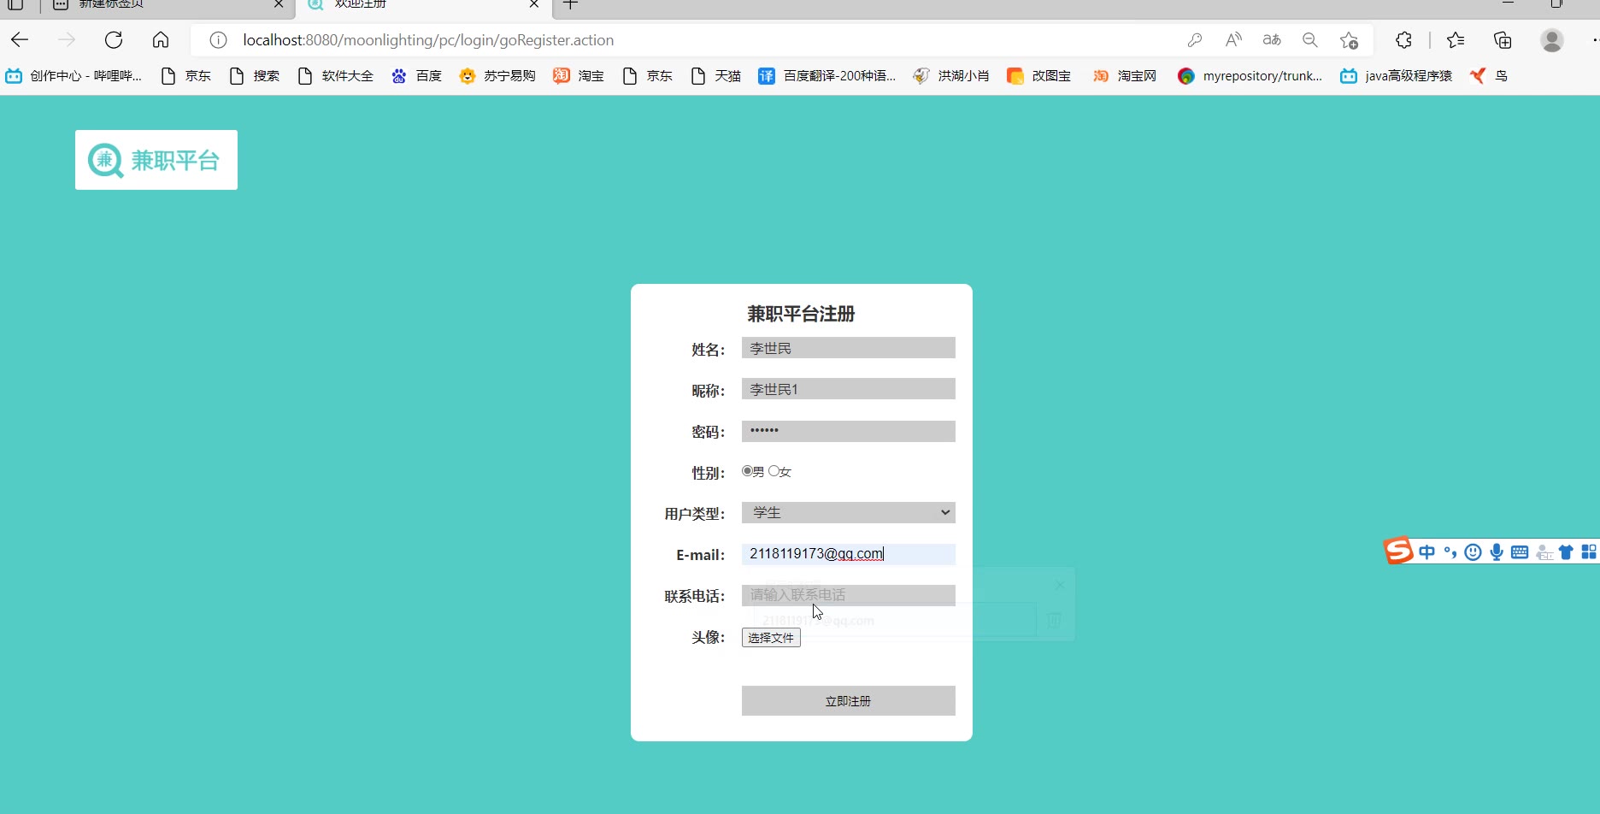Image resolution: width=1600 pixels, height=814 pixels.
Task: Click the Sogou input method logo
Action: point(1398,552)
